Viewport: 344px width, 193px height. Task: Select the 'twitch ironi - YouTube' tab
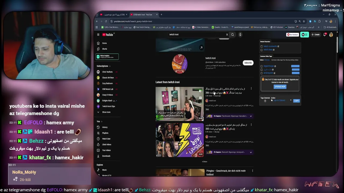(x=144, y=14)
